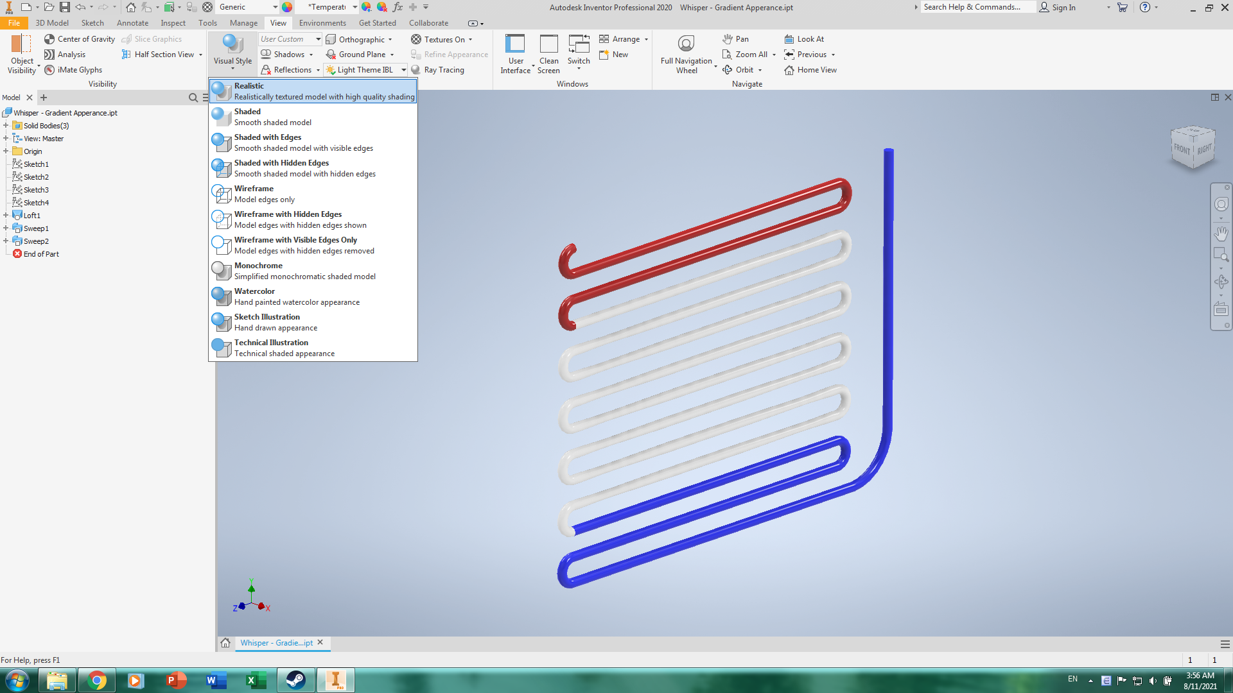The image size is (1233, 693).
Task: Open the appearance color wheel icon
Action: tap(287, 7)
